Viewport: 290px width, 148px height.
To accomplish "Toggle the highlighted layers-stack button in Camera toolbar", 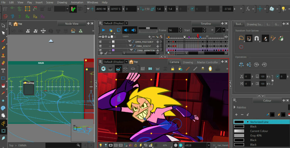I will pyautogui.click(x=118, y=69).
